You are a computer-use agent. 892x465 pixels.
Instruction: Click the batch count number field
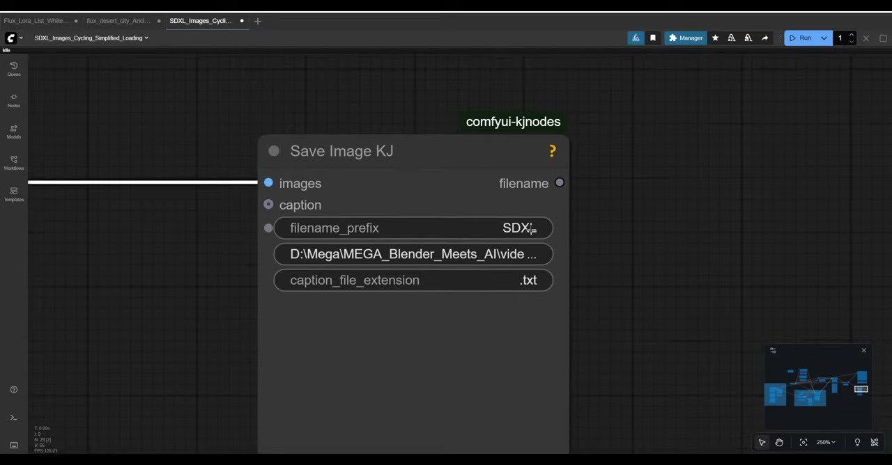click(840, 38)
